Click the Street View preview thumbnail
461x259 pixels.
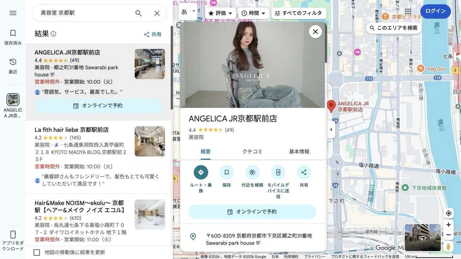(x=423, y=237)
